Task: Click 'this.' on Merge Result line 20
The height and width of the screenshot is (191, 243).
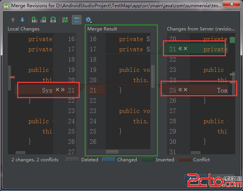Action: pyautogui.click(x=141, y=80)
